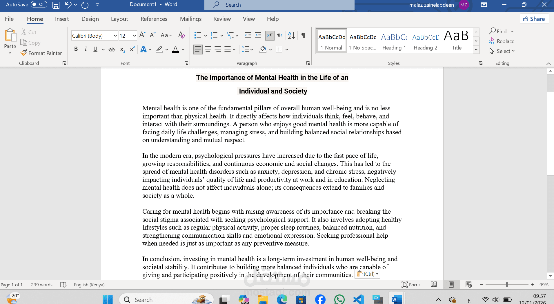The height and width of the screenshot is (304, 554).
Task: Click the Redo repeat icon
Action: click(x=85, y=5)
